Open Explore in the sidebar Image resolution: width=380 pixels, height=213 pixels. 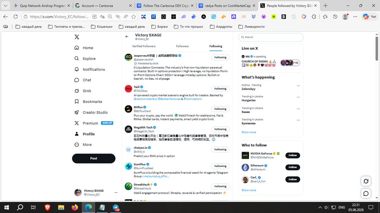[85, 59]
